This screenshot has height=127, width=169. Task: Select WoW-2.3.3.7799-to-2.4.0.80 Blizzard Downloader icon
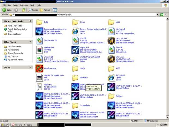(39, 105)
